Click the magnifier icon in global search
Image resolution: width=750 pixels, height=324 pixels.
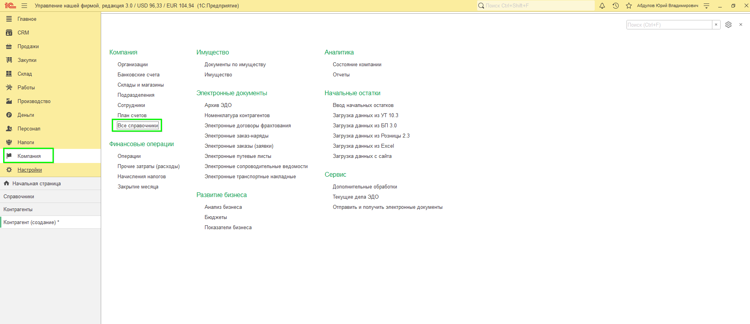pyautogui.click(x=481, y=5)
